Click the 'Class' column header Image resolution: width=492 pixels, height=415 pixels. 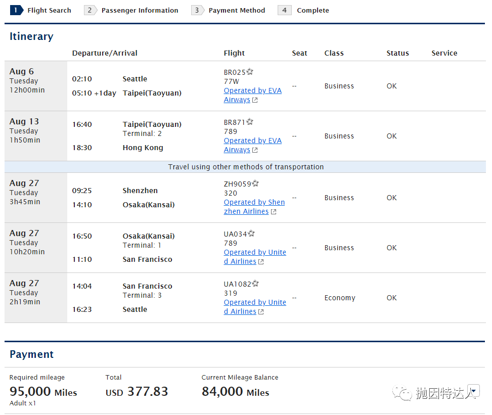[x=334, y=53]
